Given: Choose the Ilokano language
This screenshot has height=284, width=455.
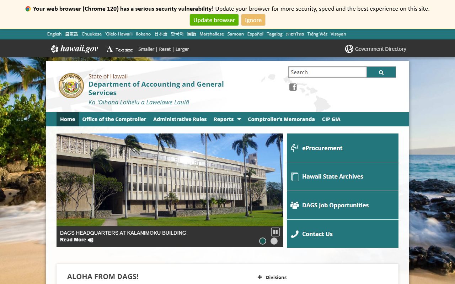Looking at the screenshot, I should (143, 34).
